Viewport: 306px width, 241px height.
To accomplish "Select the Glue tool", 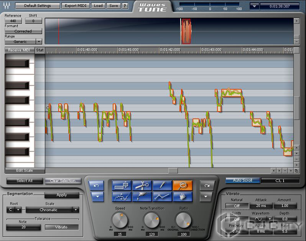I will [142, 197].
